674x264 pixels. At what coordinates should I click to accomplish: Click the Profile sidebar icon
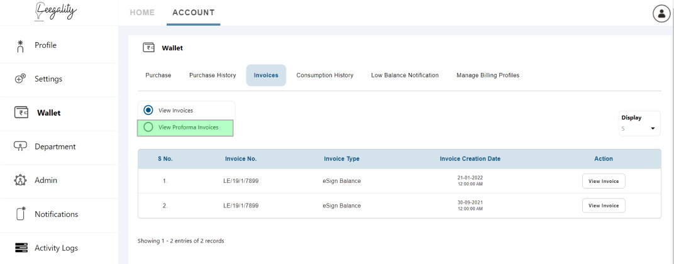(x=20, y=46)
